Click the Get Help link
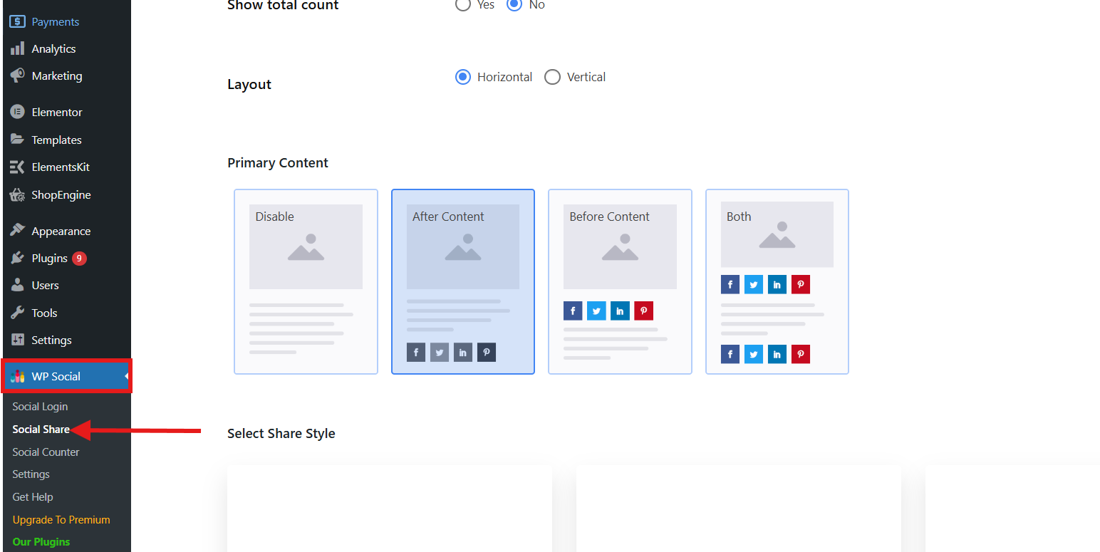Screen dimensions: 1100x552 coord(33,497)
